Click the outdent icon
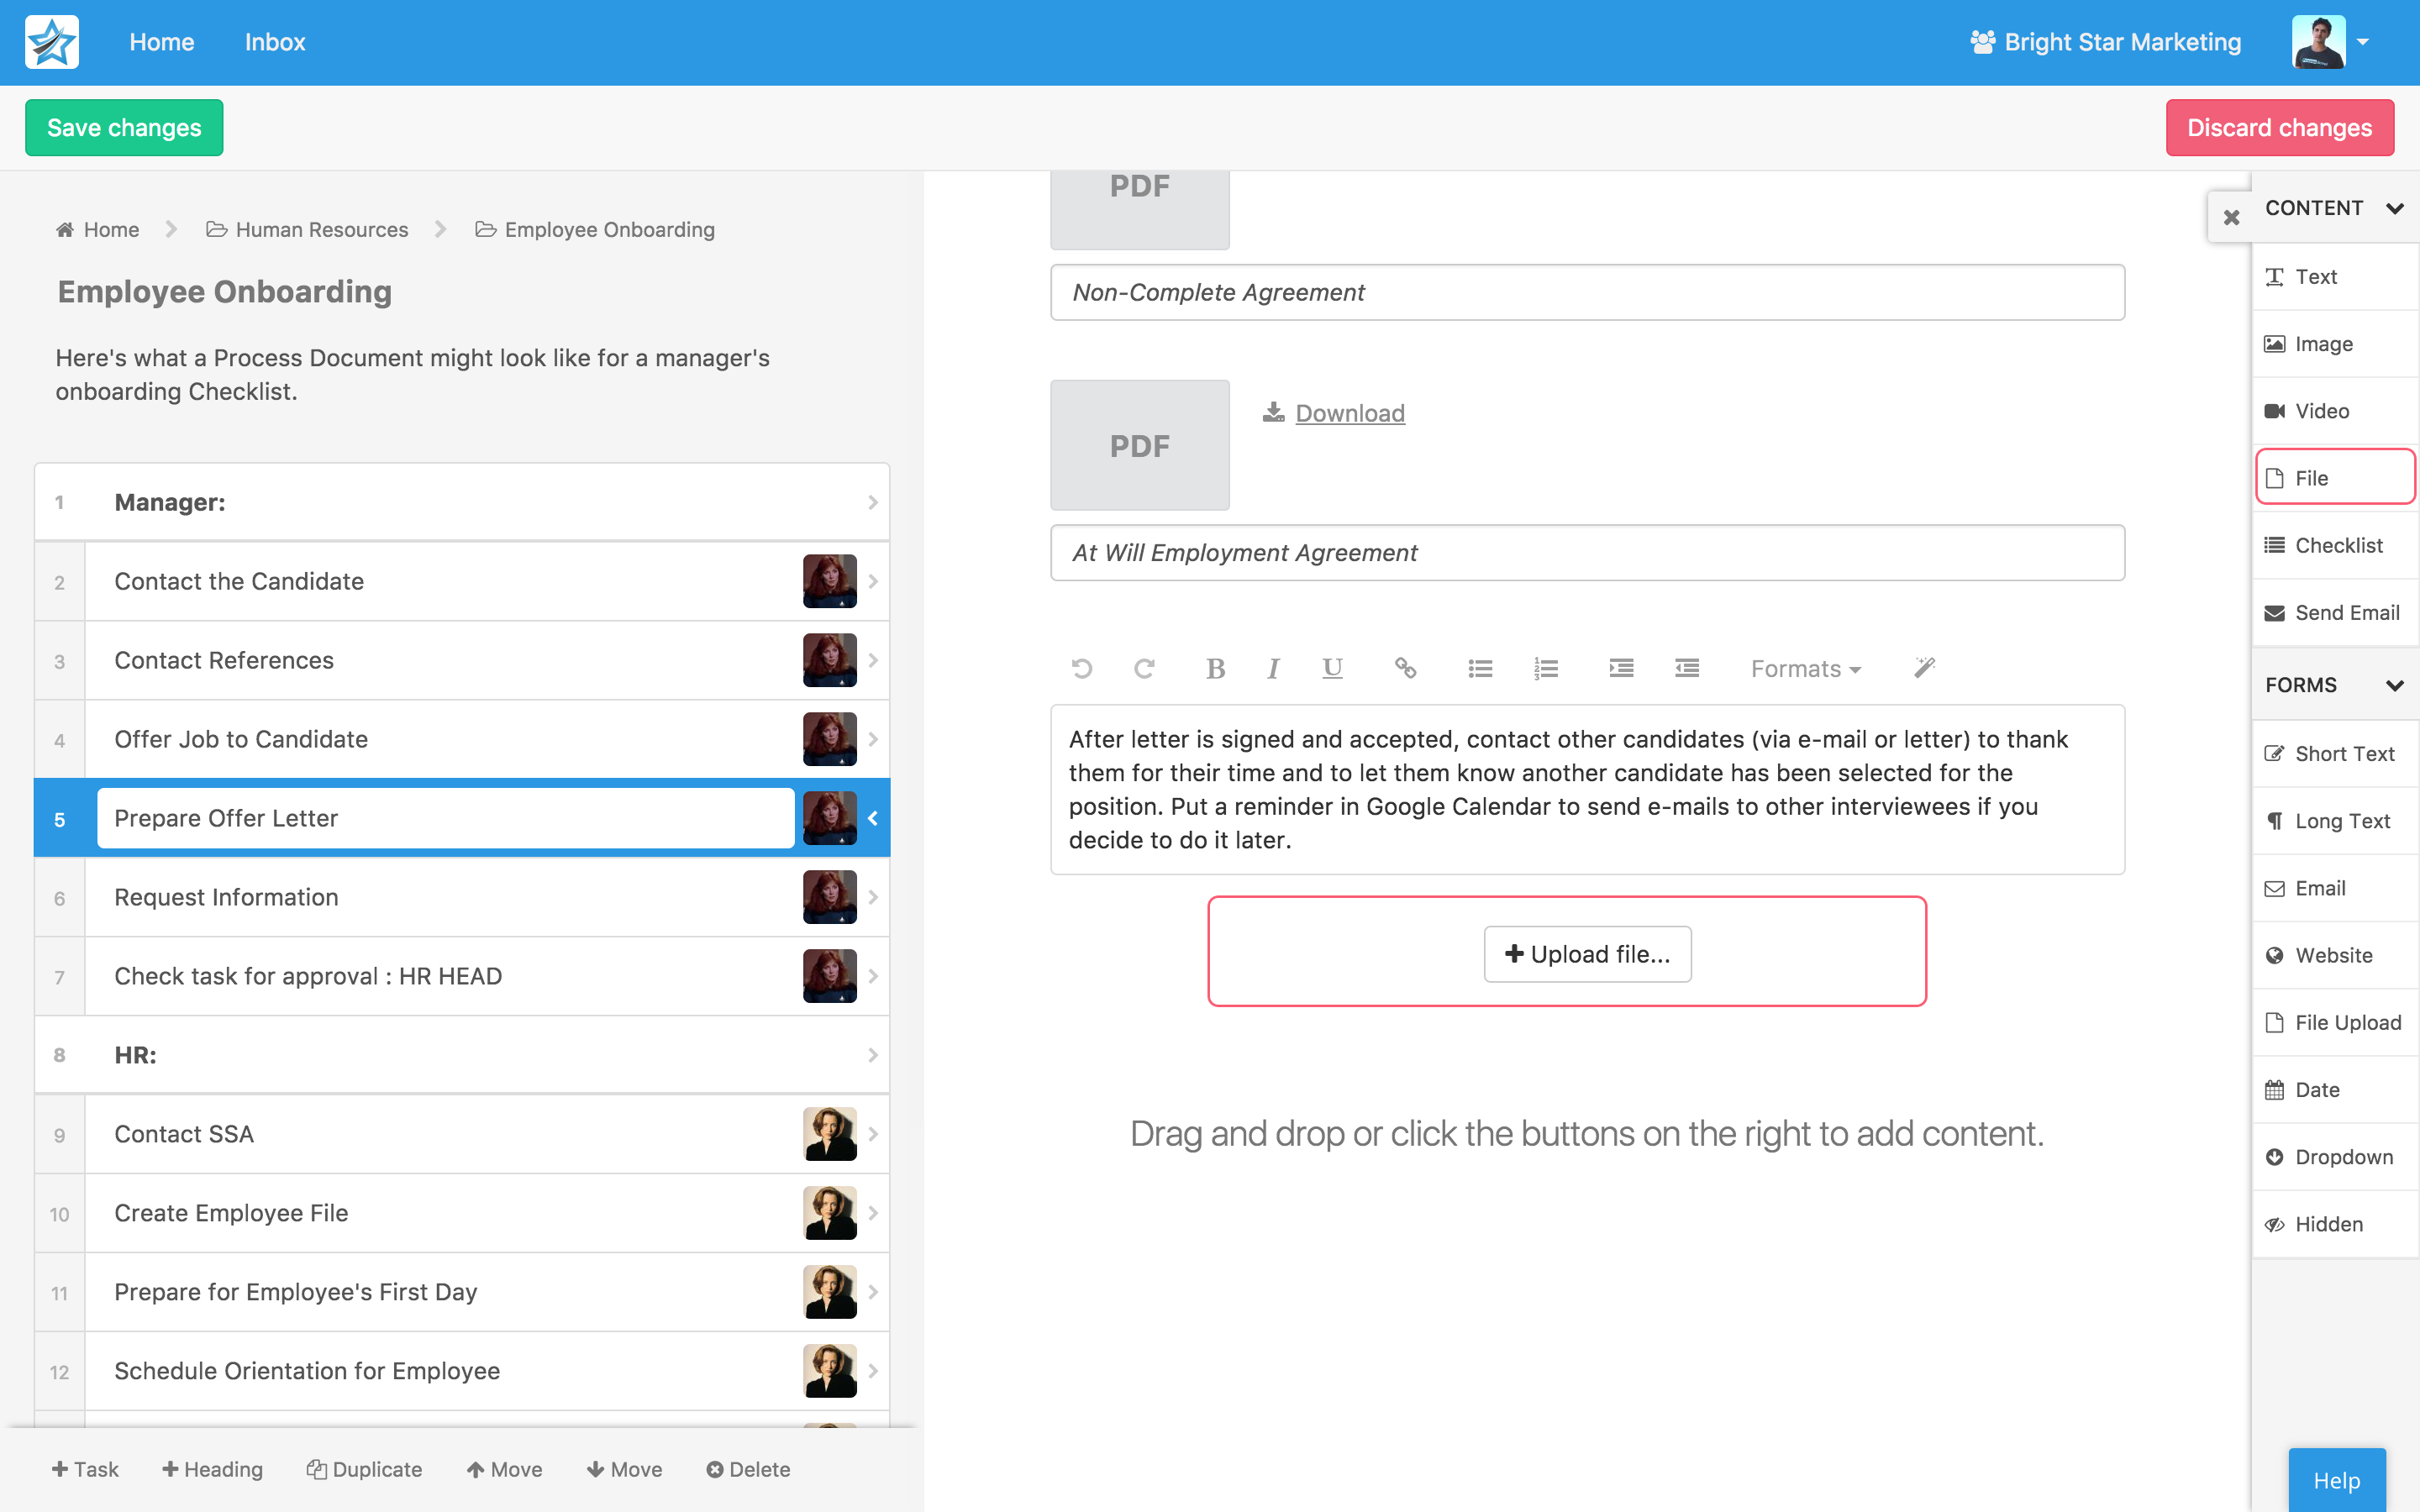 click(1687, 668)
